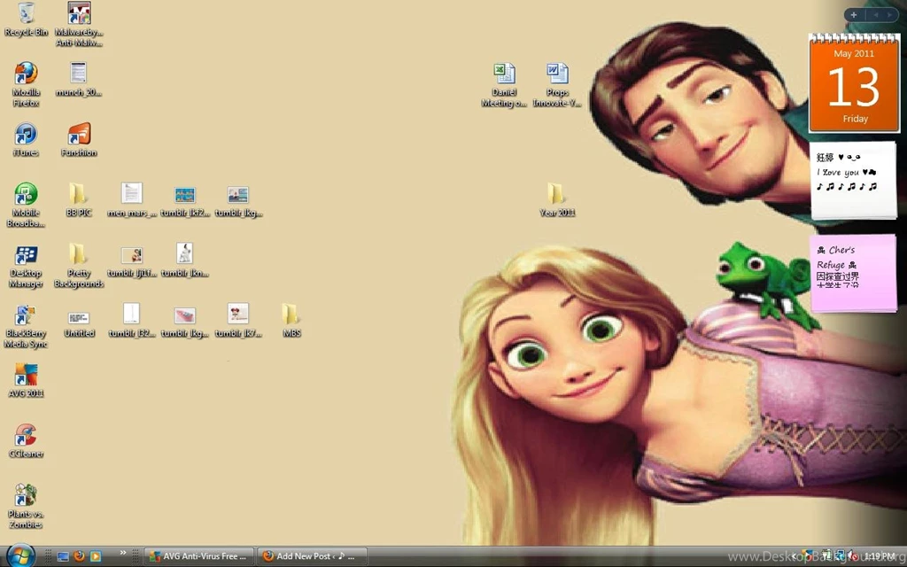Viewport: 907px width, 567px height.
Task: Select the tumblr_l32... image file
Action: click(132, 320)
